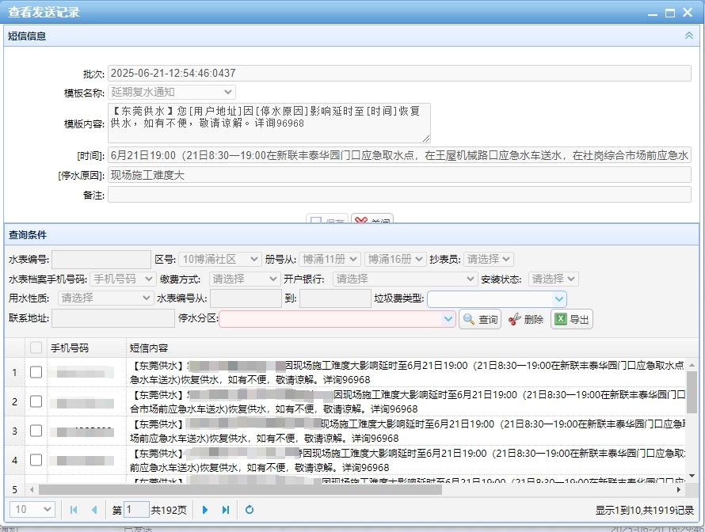The height and width of the screenshot is (532, 705).
Task: Open the 开户银行 dropdown
Action: (x=405, y=279)
